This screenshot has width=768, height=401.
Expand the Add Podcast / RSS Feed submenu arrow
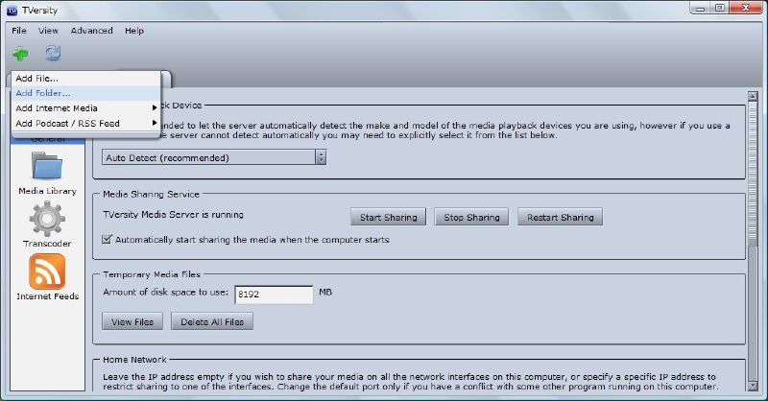coord(155,123)
